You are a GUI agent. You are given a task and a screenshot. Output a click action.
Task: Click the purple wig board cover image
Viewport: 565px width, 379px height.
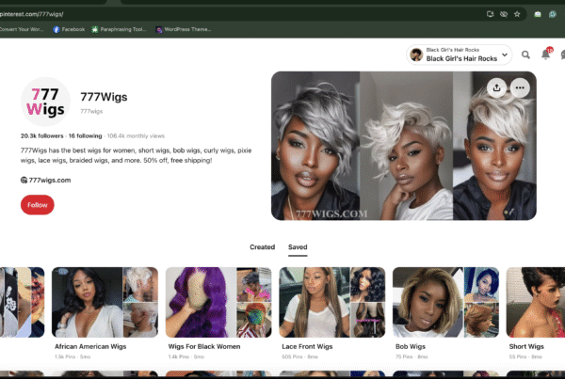pos(218,302)
